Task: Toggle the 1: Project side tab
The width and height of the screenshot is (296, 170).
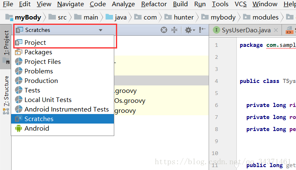Action: tap(6, 43)
